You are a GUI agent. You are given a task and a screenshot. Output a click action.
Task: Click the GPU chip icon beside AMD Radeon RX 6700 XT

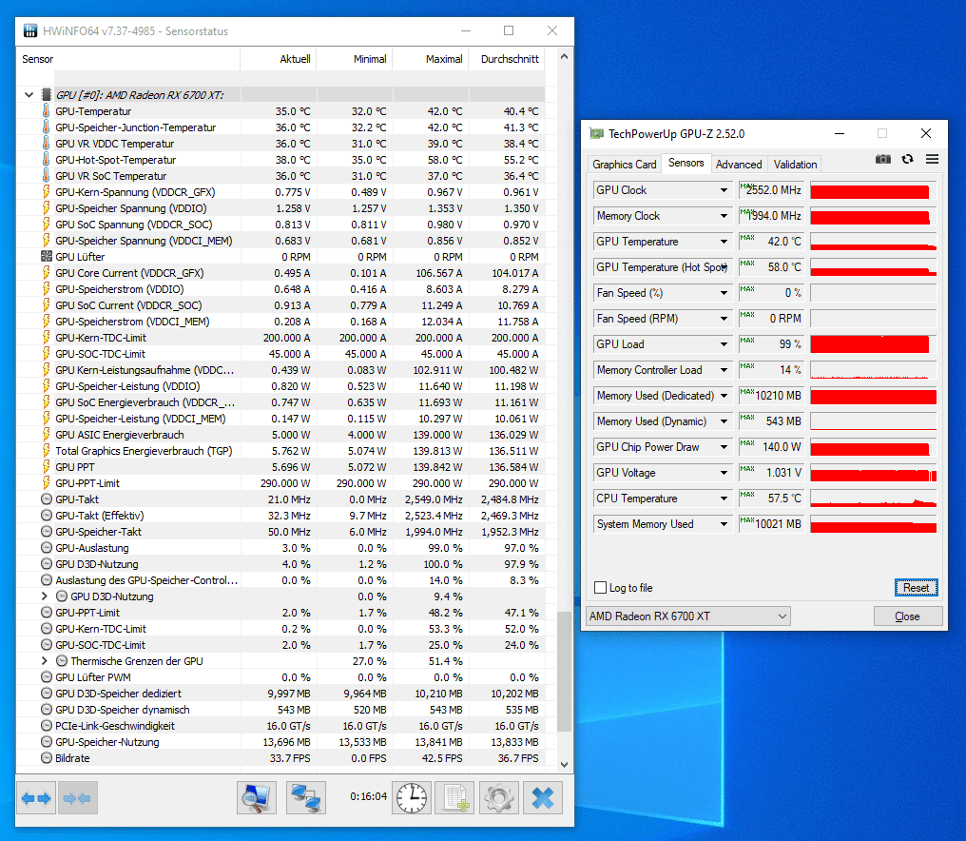(47, 95)
